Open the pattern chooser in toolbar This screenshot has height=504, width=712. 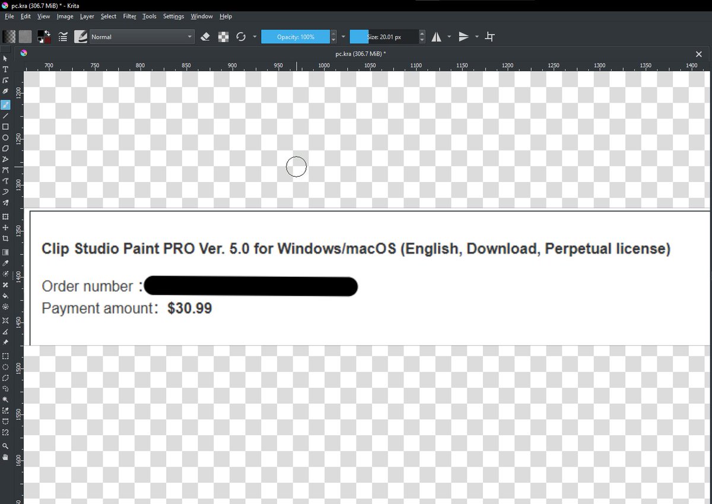click(26, 37)
